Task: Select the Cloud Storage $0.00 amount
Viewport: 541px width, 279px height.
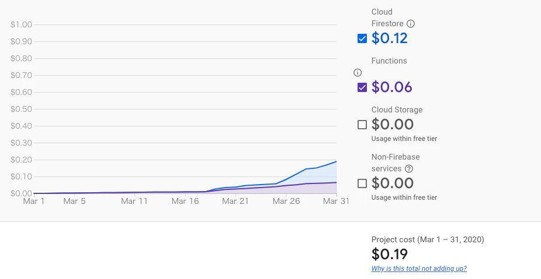Action: 392,124
